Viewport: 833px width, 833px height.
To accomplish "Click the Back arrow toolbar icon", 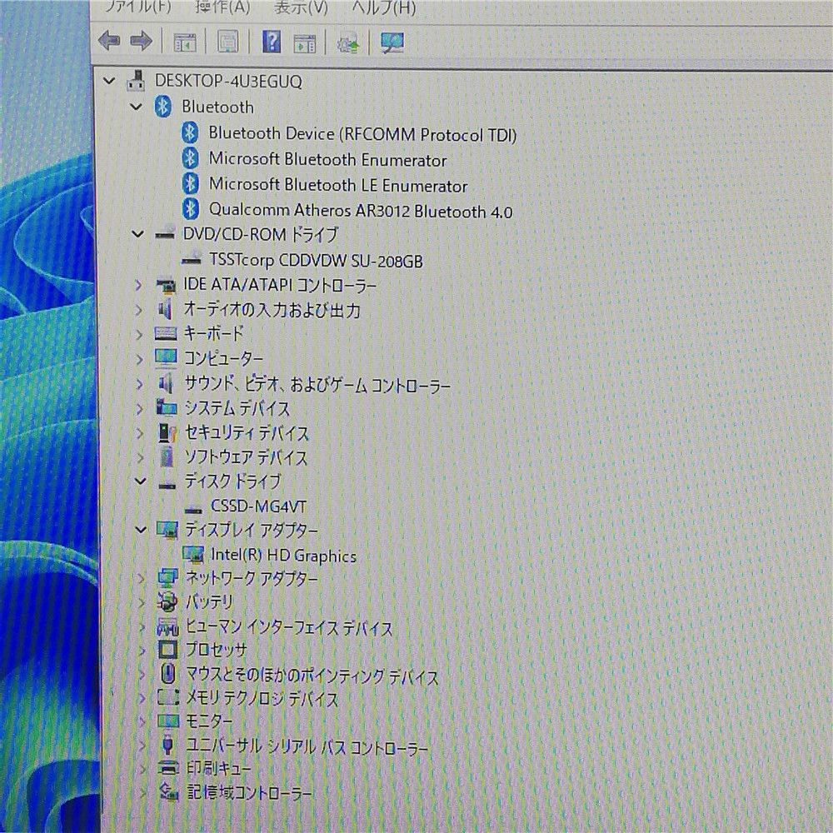I will tap(109, 41).
